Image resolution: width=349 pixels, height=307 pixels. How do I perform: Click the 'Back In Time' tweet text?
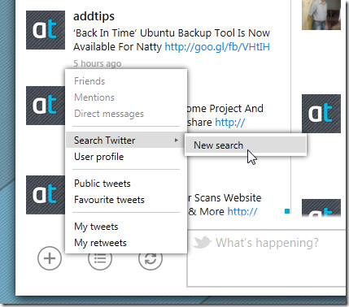(x=172, y=40)
